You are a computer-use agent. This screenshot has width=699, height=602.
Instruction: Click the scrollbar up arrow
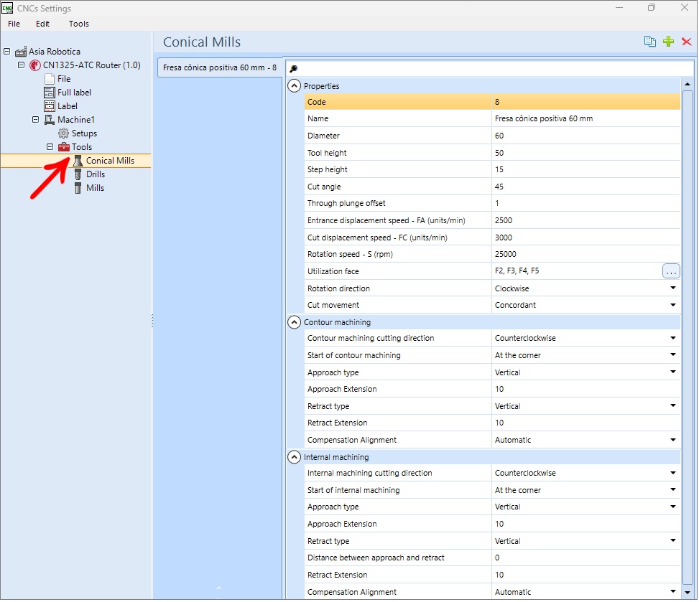point(688,84)
